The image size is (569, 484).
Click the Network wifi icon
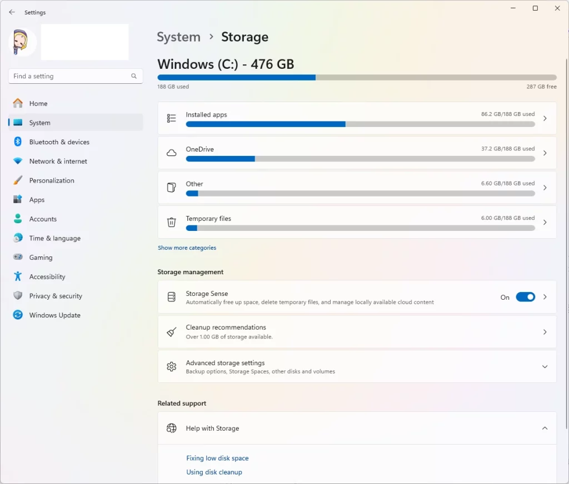[18, 160]
